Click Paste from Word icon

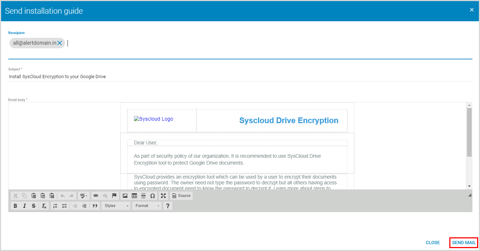point(52,196)
